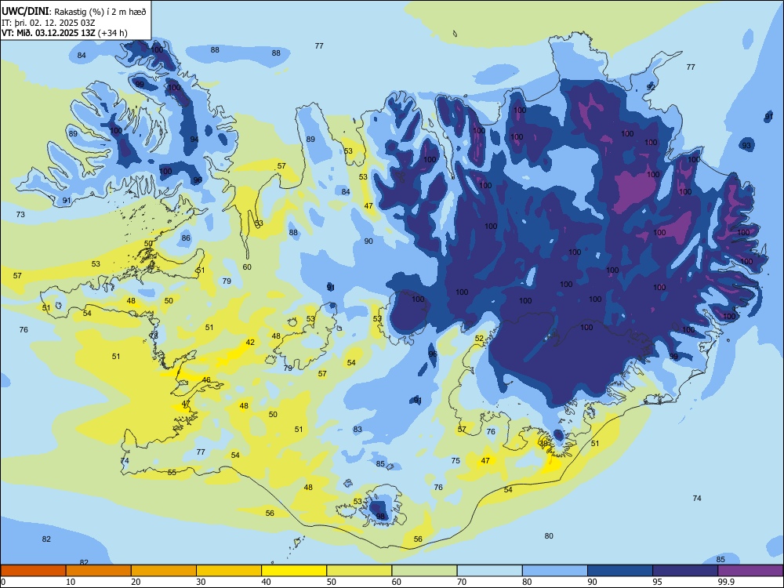Click the map value 86
784x588 pixels.
(186, 238)
